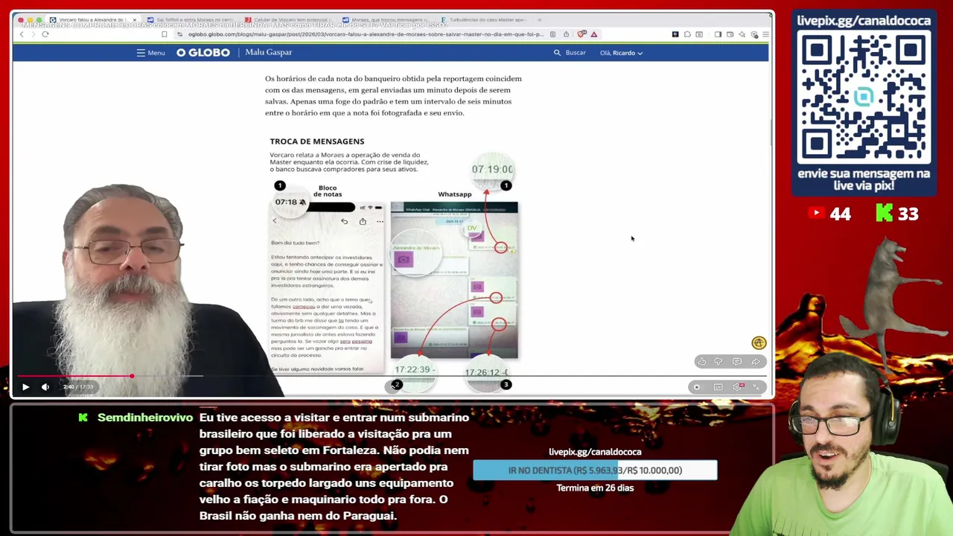Open reader mode icon in the address bar
The height and width of the screenshot is (536, 953).
[x=552, y=34]
